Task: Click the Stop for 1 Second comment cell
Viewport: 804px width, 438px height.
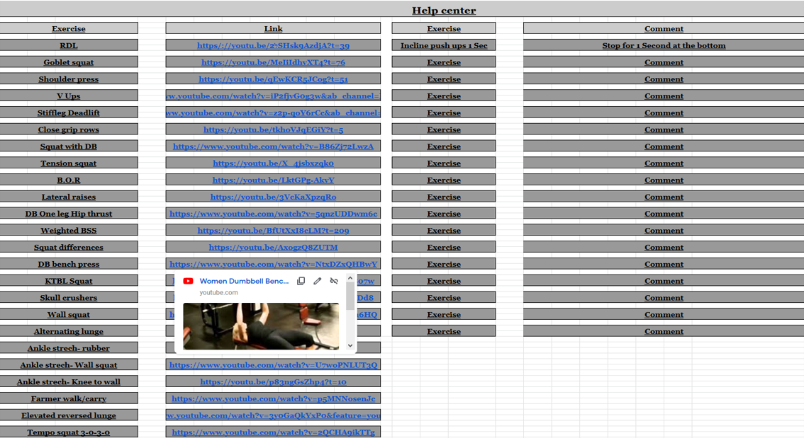Action: coord(664,46)
